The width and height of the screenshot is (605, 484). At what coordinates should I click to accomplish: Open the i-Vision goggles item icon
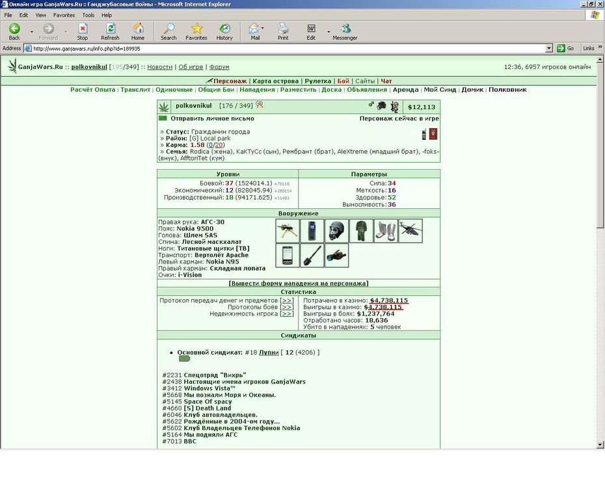[x=336, y=256]
